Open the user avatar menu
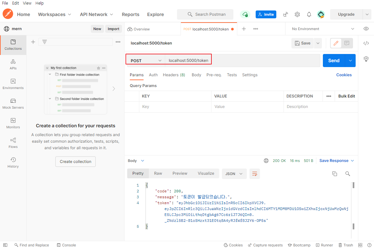 coord(321,14)
